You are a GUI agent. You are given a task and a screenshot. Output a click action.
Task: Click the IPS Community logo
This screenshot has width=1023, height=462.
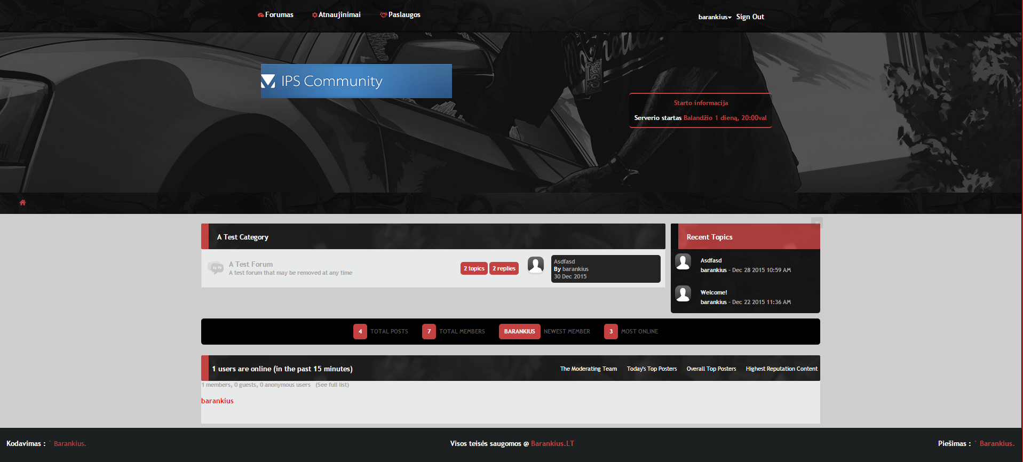356,81
